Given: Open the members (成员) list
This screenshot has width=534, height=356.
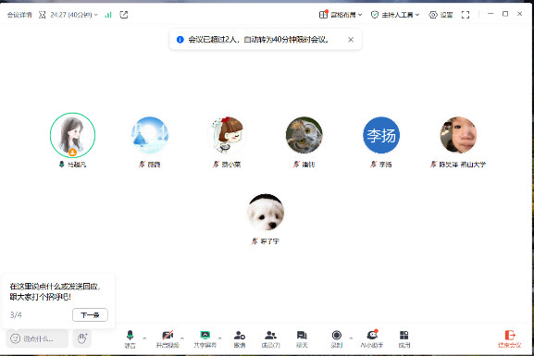Looking at the screenshot, I should click(271, 338).
